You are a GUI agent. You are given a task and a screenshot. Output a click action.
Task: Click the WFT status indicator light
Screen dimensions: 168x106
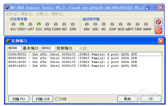(30, 24)
